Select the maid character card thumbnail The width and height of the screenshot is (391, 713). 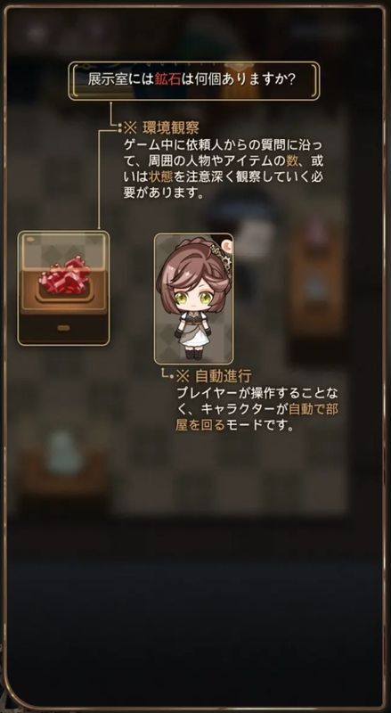pyautogui.click(x=193, y=299)
